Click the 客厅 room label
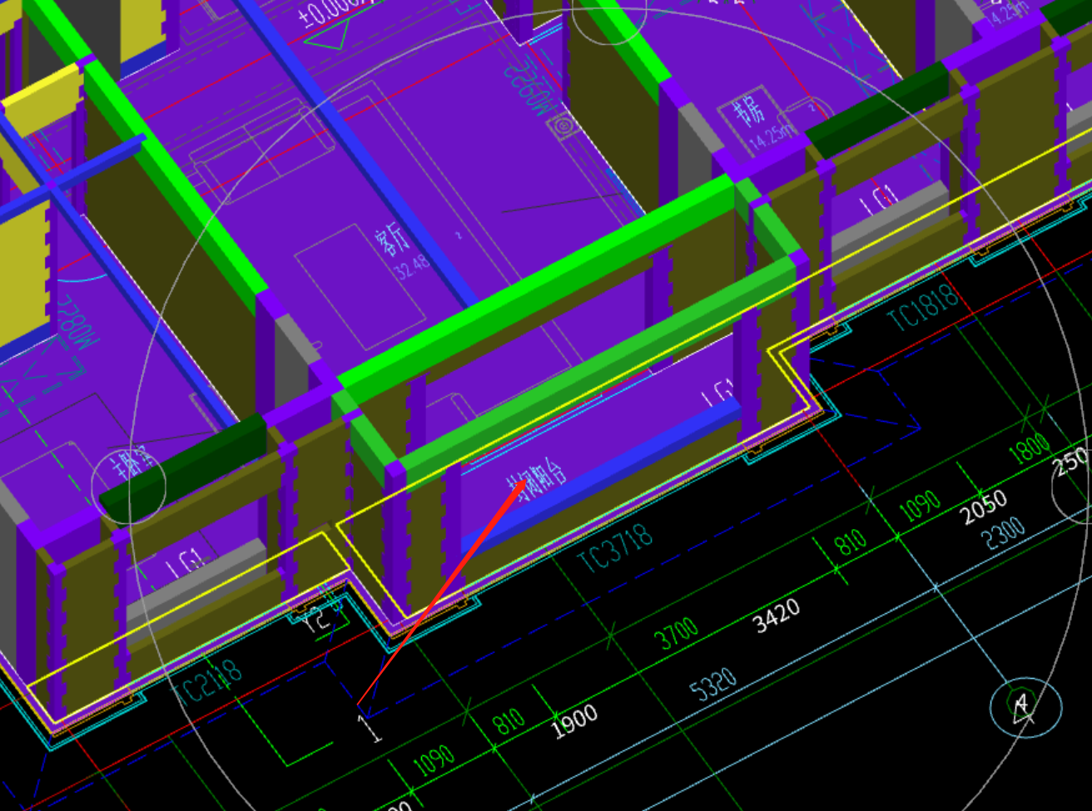The height and width of the screenshot is (811, 1092). click(392, 240)
